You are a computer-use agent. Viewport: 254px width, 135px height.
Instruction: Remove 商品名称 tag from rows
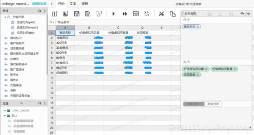(x=198, y=27)
